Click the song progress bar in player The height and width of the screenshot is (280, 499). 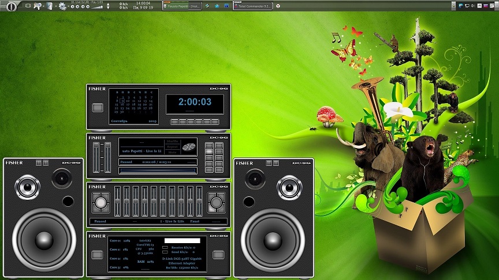pyautogui.click(x=158, y=169)
